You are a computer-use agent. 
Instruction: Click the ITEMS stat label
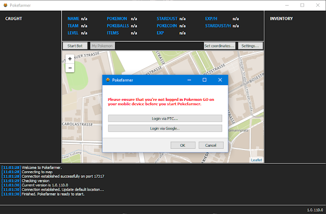click(x=113, y=33)
